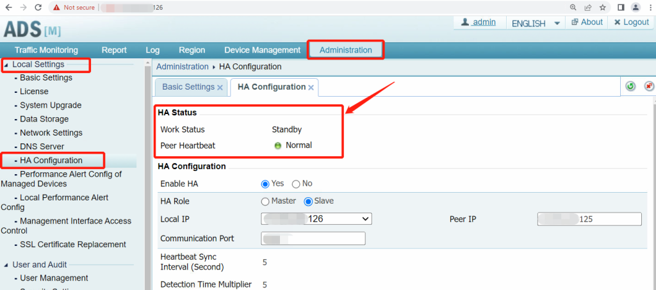Collapse the Local Settings section
Screen dimensions: 656x290
point(6,65)
